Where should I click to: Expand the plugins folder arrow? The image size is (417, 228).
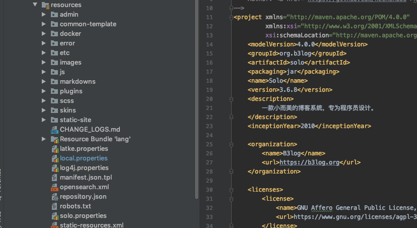(44, 91)
